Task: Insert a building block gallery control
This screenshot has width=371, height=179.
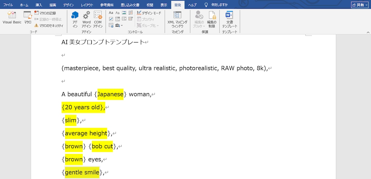Action: 131,13
